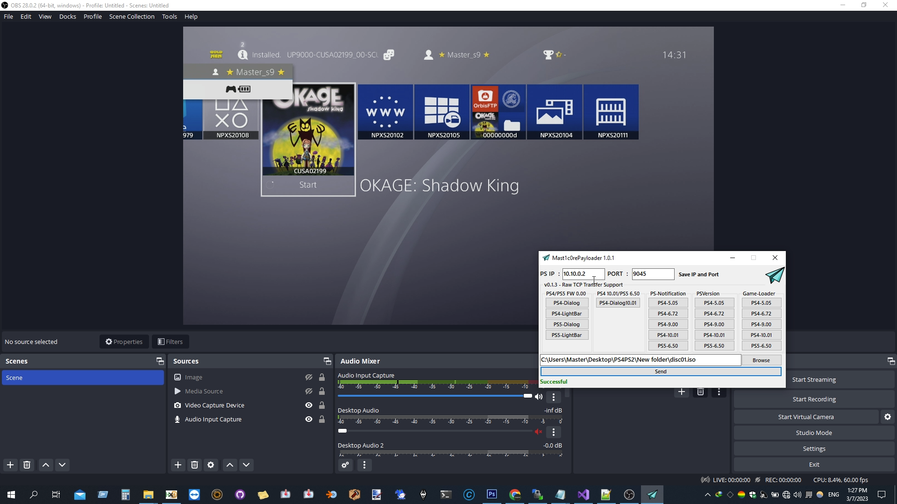Open the Docks menu

[68, 16]
